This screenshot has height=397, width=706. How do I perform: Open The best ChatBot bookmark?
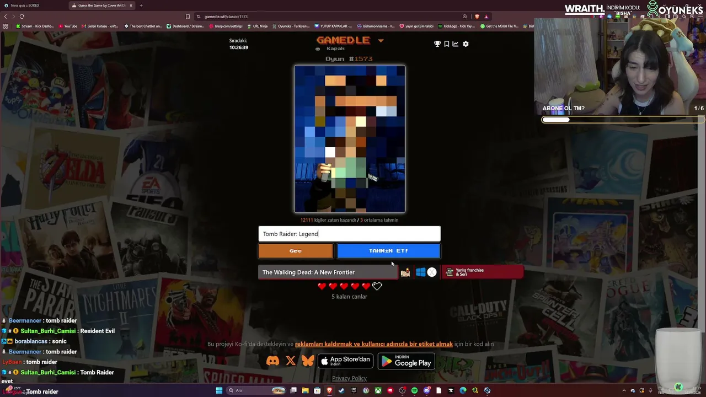(143, 26)
